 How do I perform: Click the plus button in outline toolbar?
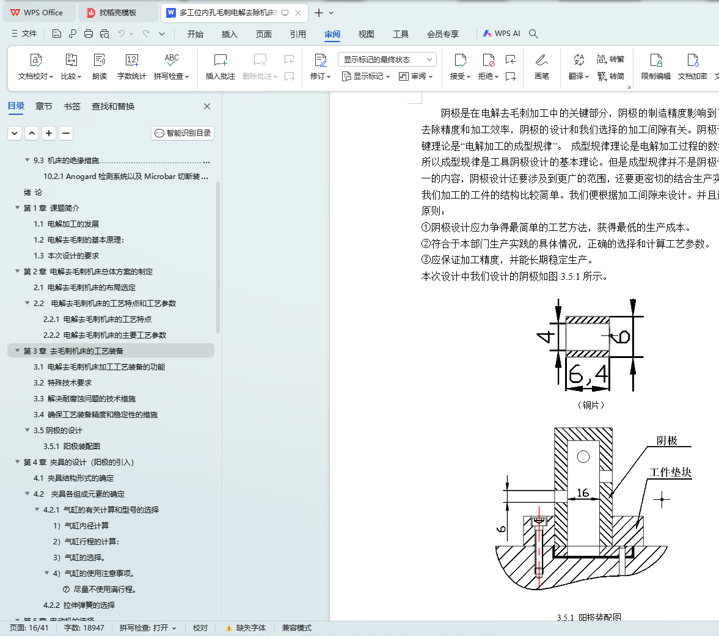49,133
